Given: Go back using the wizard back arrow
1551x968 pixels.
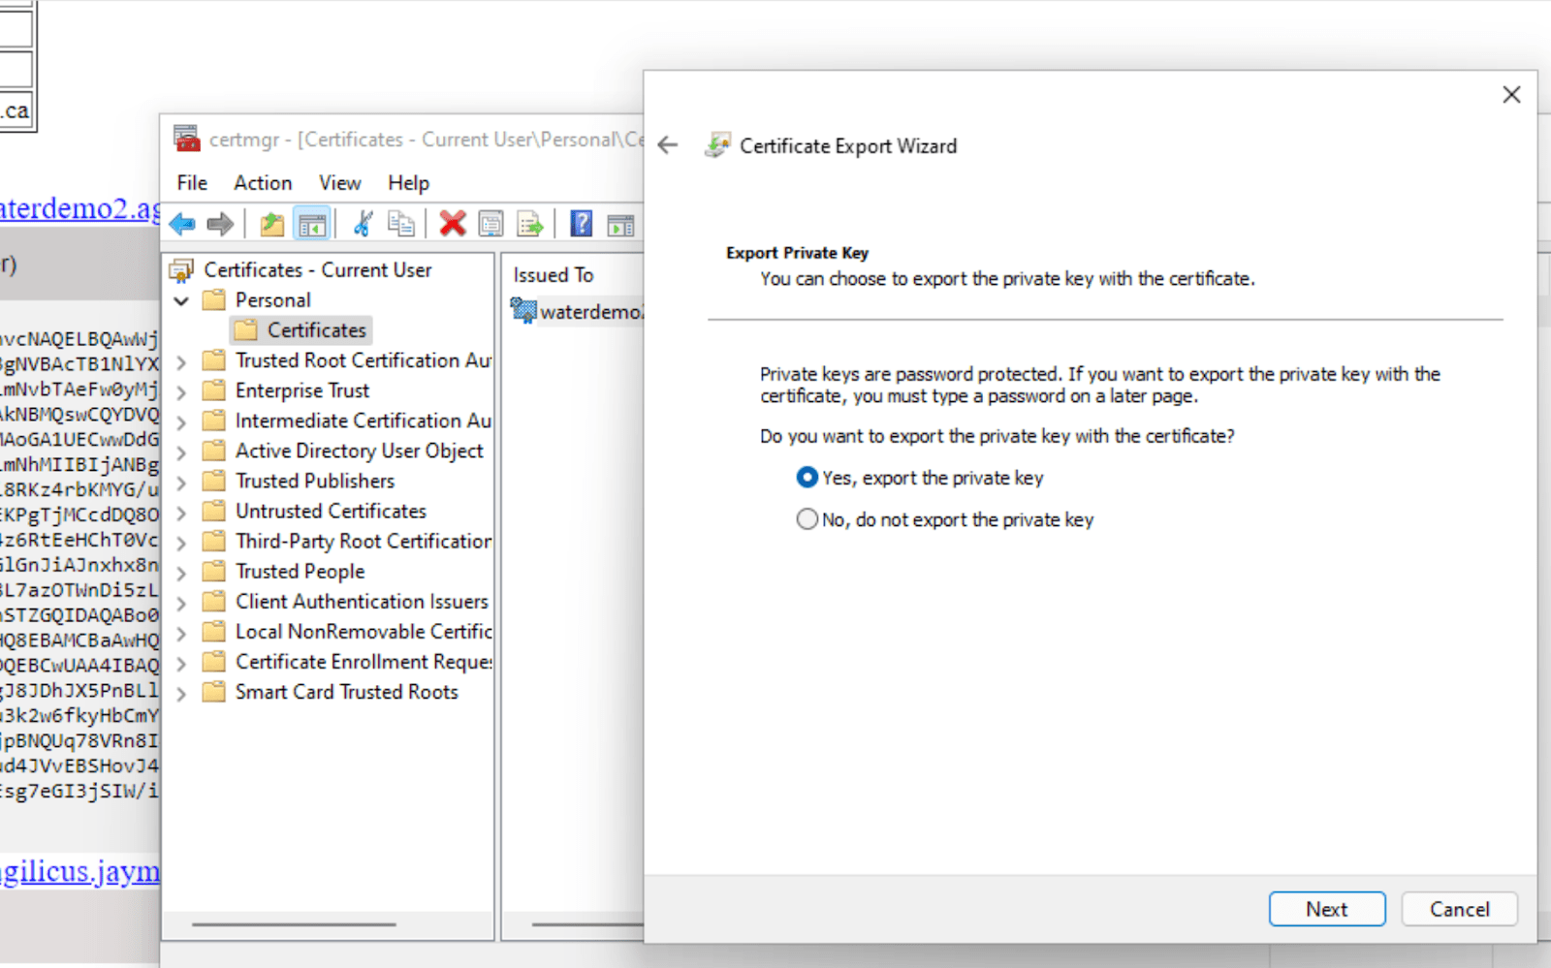Looking at the screenshot, I should click(x=668, y=146).
